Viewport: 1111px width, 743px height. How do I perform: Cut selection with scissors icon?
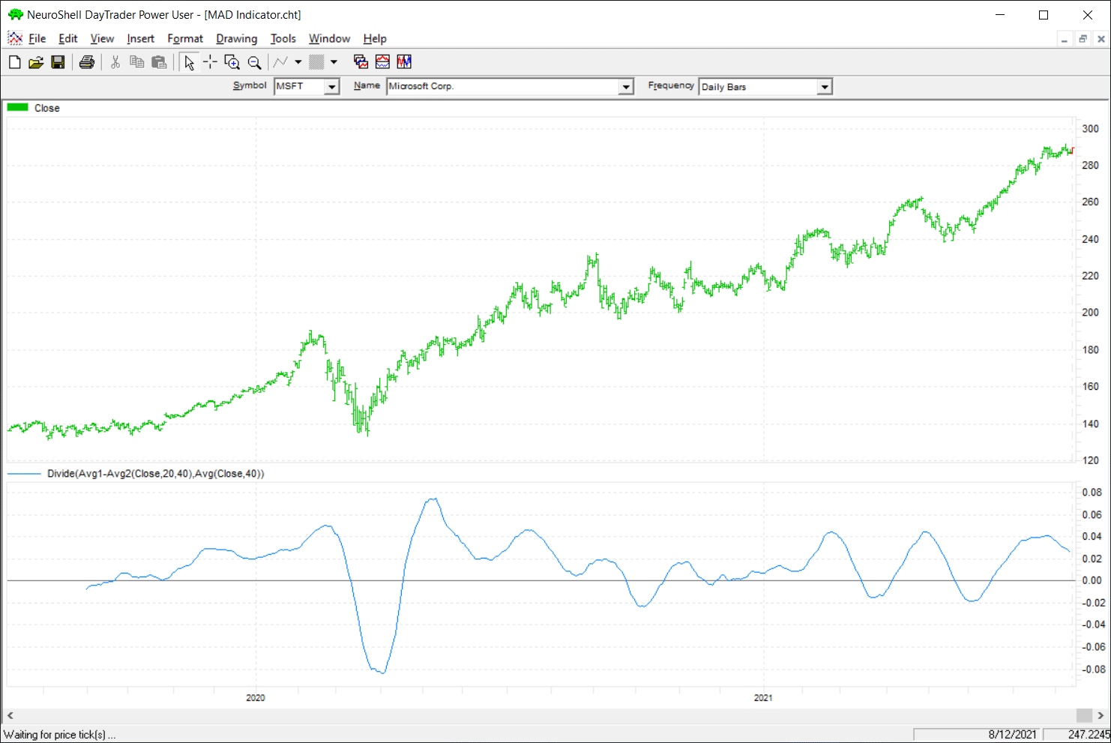(115, 62)
